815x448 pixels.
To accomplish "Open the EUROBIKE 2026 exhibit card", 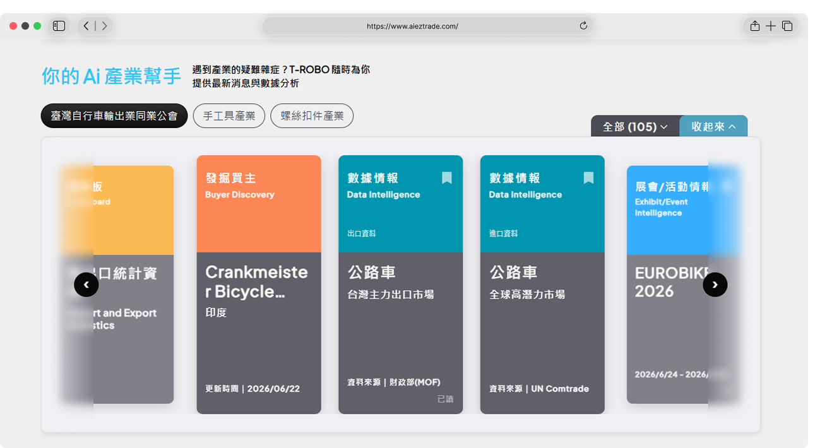I will tap(682, 285).
